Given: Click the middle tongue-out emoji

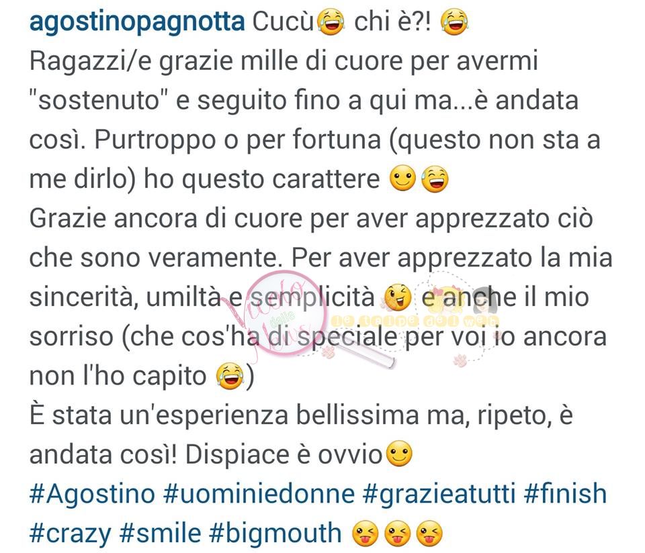Looking at the screenshot, I should [397, 534].
